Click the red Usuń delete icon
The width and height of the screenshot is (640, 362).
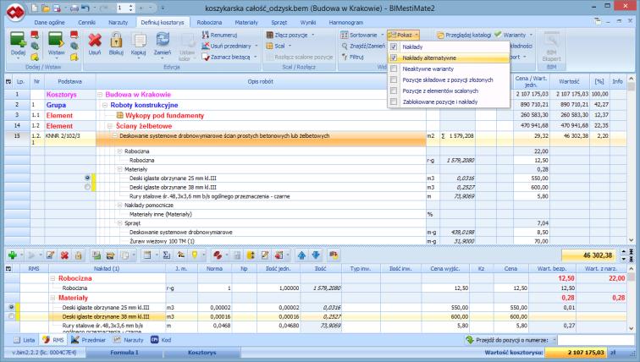(x=95, y=41)
